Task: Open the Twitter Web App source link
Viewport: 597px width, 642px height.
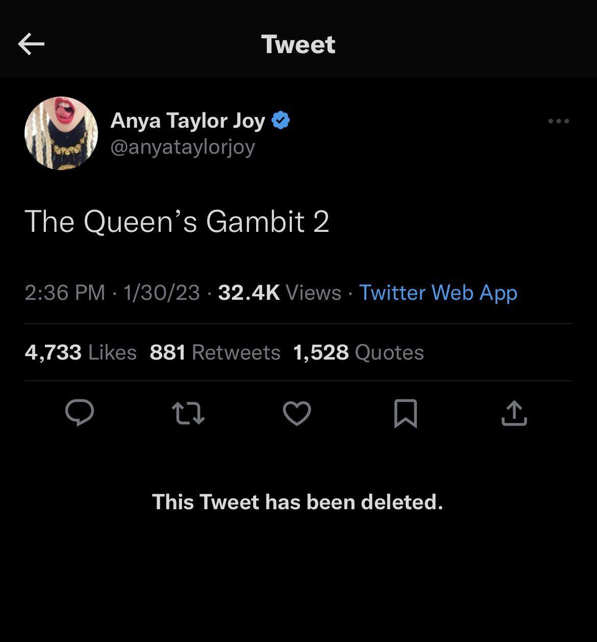Action: [438, 293]
